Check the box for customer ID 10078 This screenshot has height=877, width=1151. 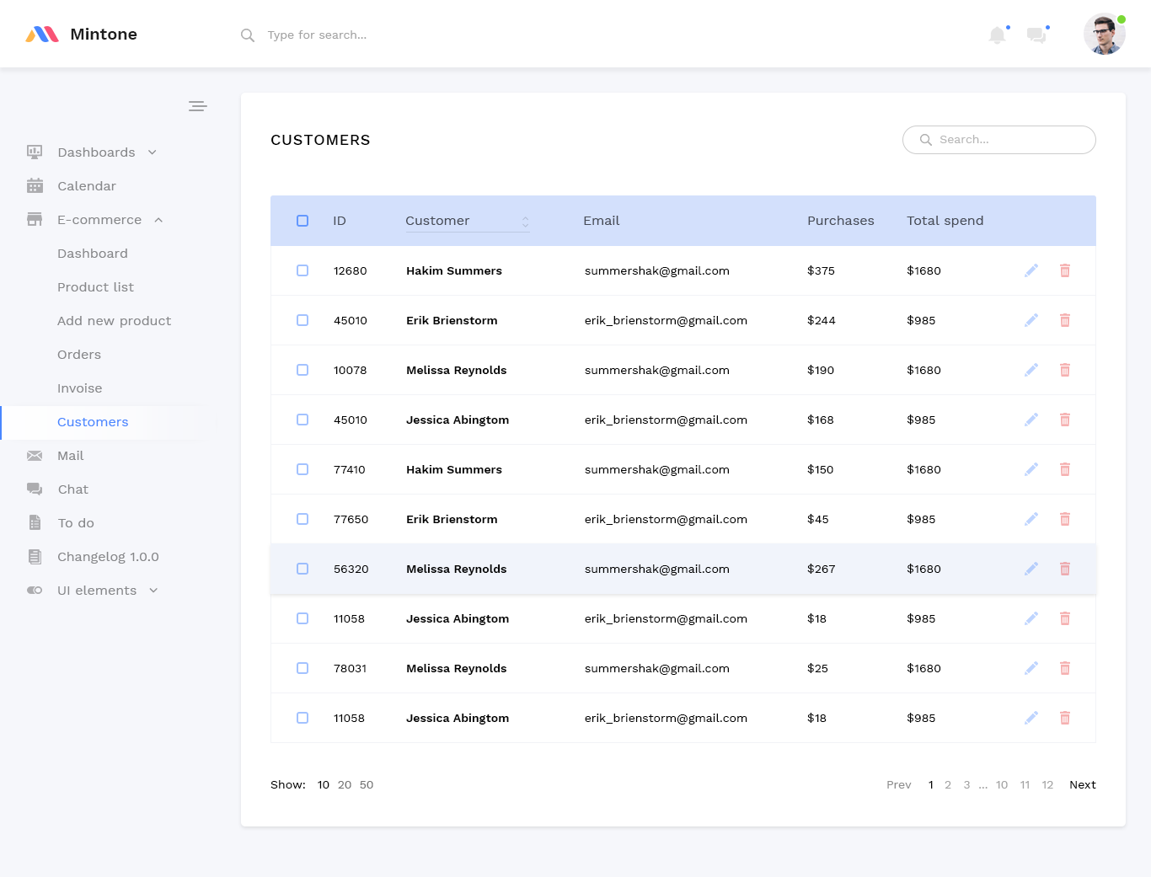point(302,370)
